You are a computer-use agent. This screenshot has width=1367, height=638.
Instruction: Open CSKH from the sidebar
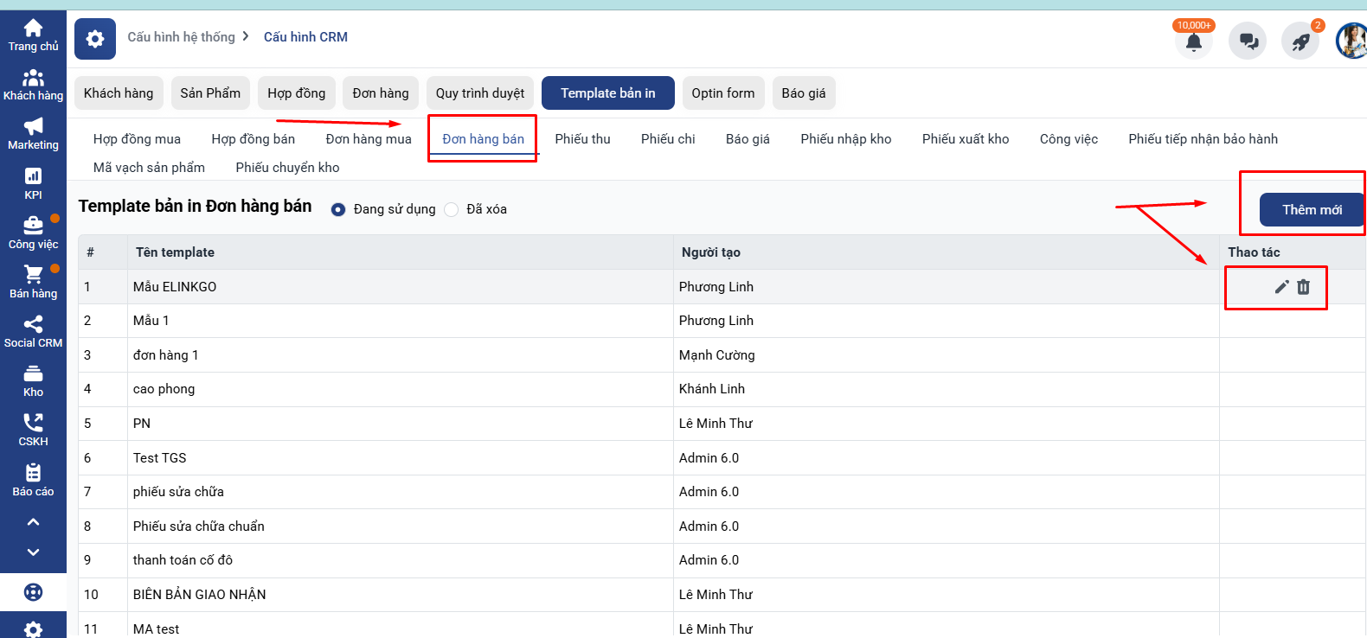coord(33,430)
